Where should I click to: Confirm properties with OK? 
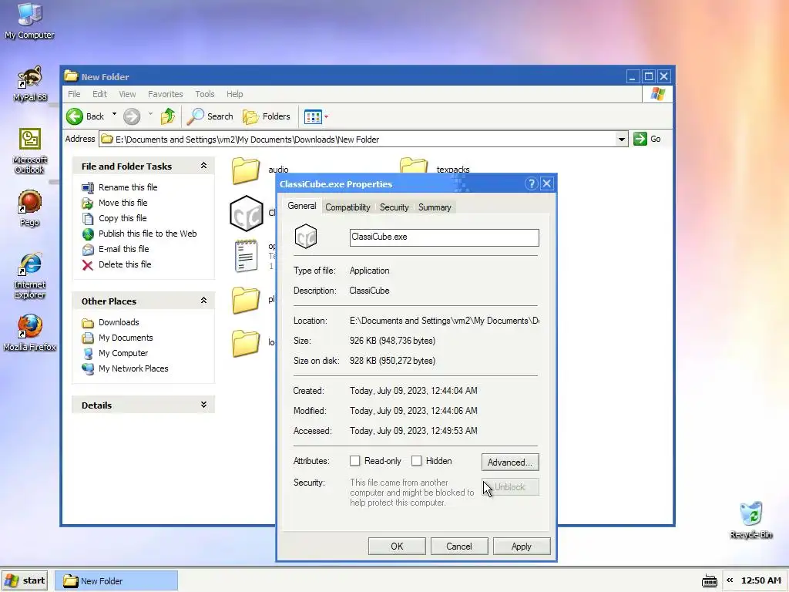click(x=397, y=547)
